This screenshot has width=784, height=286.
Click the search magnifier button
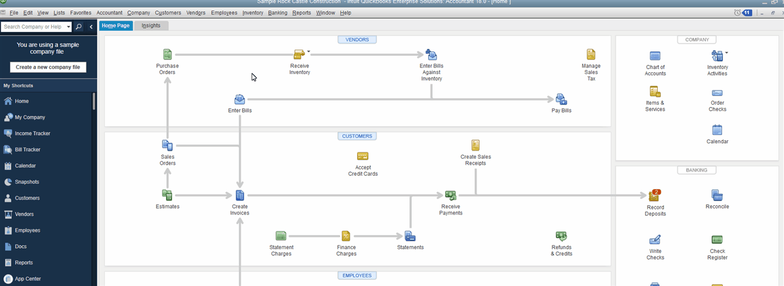click(79, 27)
